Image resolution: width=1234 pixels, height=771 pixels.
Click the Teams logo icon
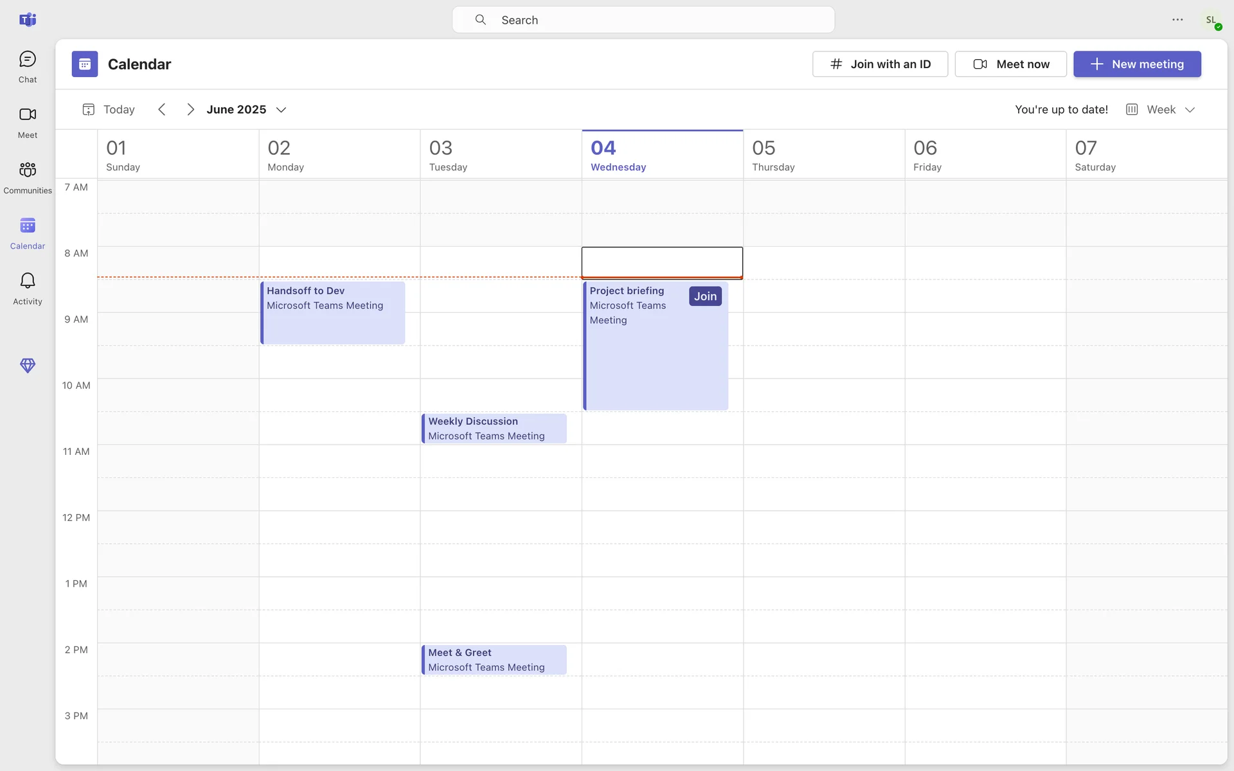point(27,19)
